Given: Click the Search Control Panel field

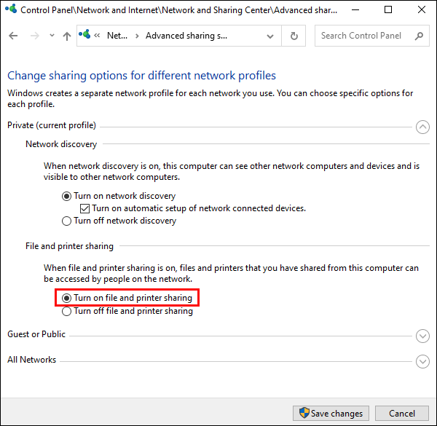Looking at the screenshot, I should (x=371, y=36).
